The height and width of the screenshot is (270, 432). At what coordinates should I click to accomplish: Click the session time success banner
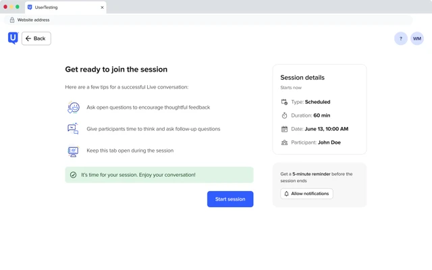[x=159, y=175]
